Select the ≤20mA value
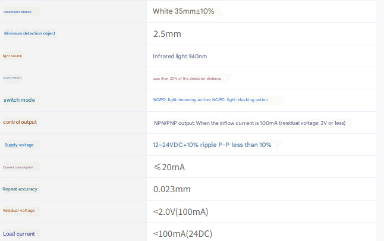 pyautogui.click(x=169, y=167)
